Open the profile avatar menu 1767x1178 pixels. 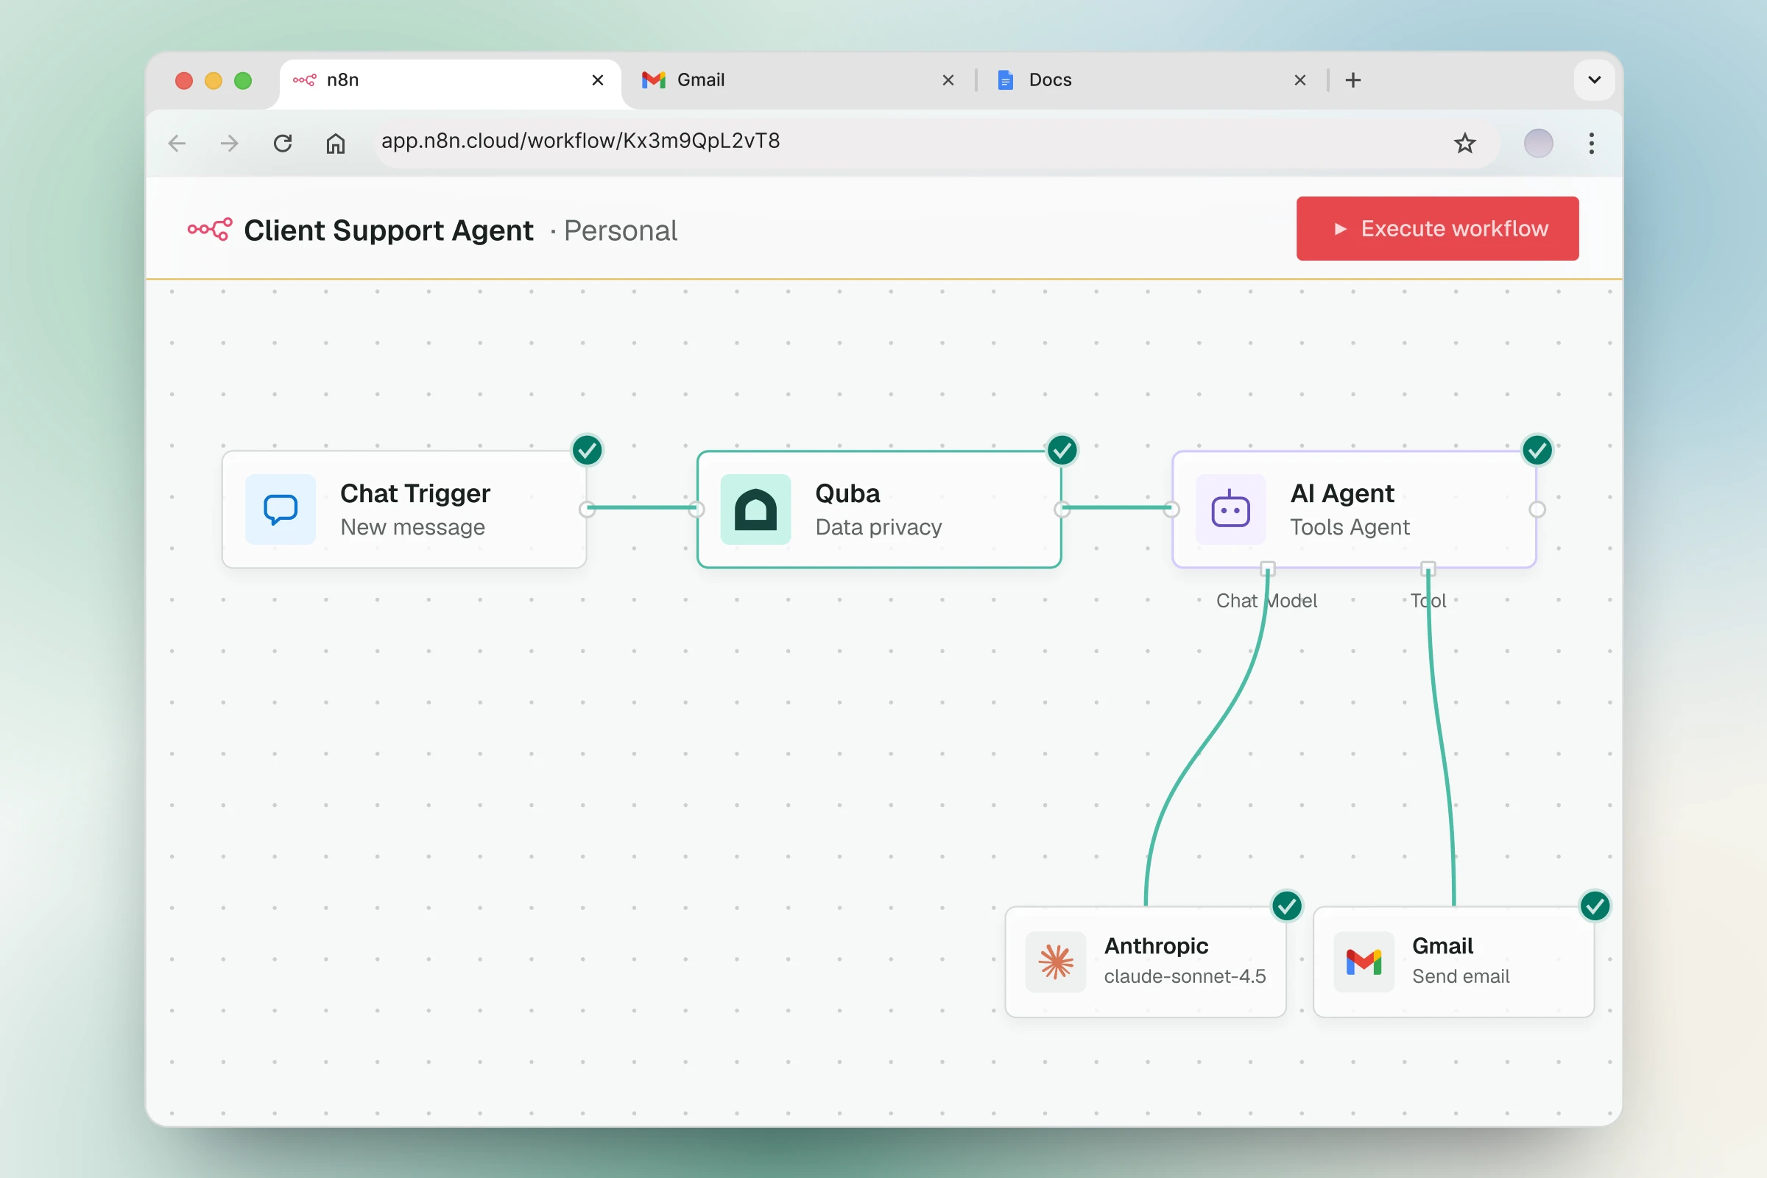[x=1538, y=143]
